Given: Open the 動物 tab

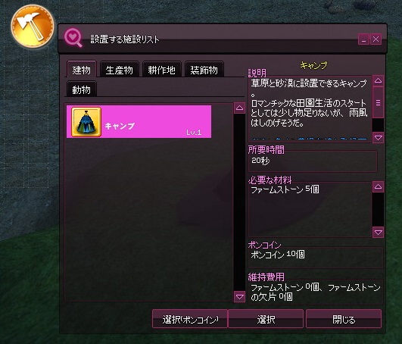Looking at the screenshot, I should (x=82, y=89).
